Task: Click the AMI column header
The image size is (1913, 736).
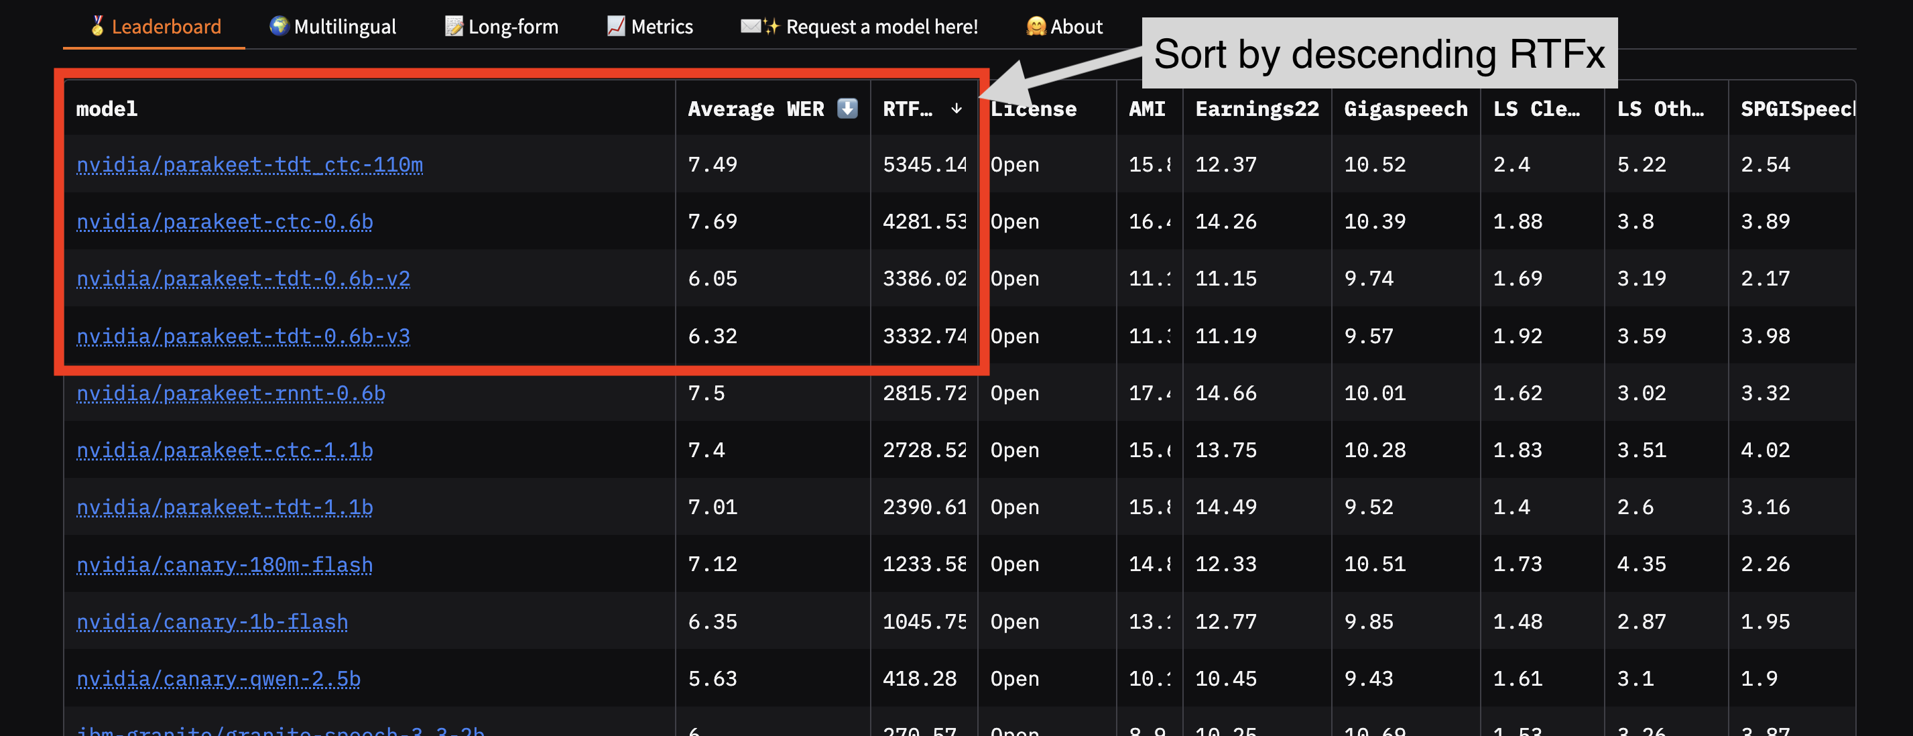Action: 1147,109
